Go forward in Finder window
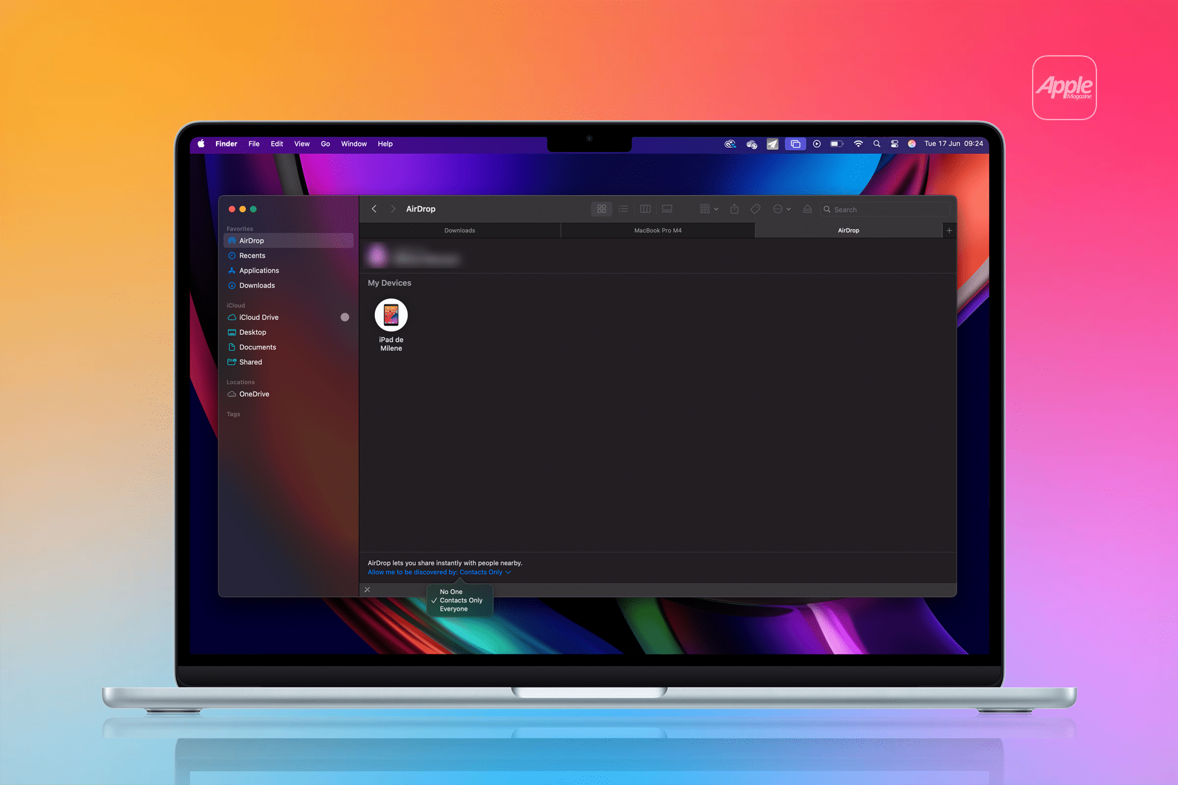Viewport: 1178px width, 785px height. [393, 209]
